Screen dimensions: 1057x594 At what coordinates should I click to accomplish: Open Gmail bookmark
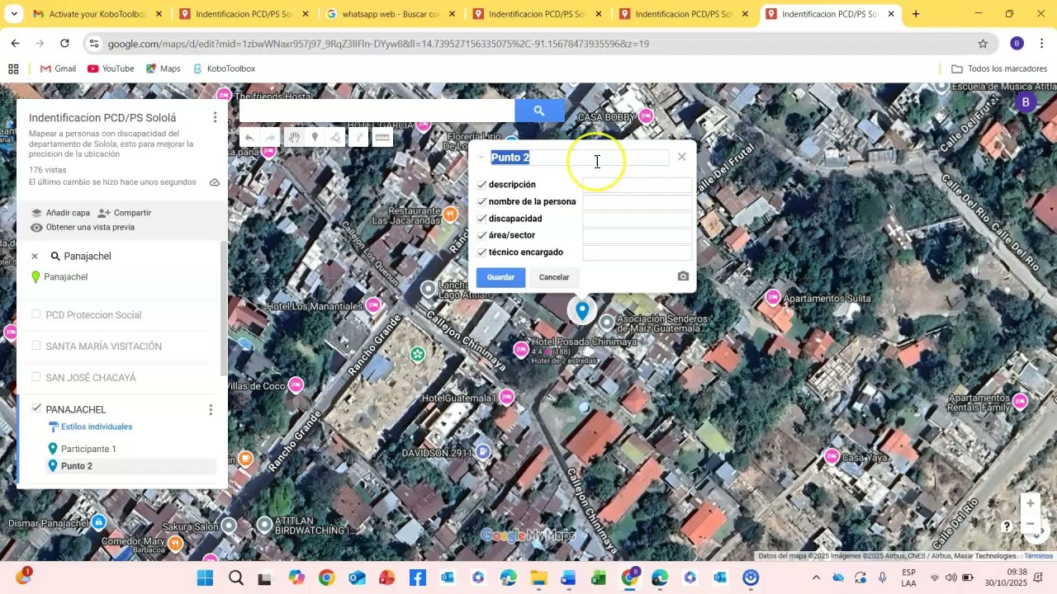[x=58, y=68]
